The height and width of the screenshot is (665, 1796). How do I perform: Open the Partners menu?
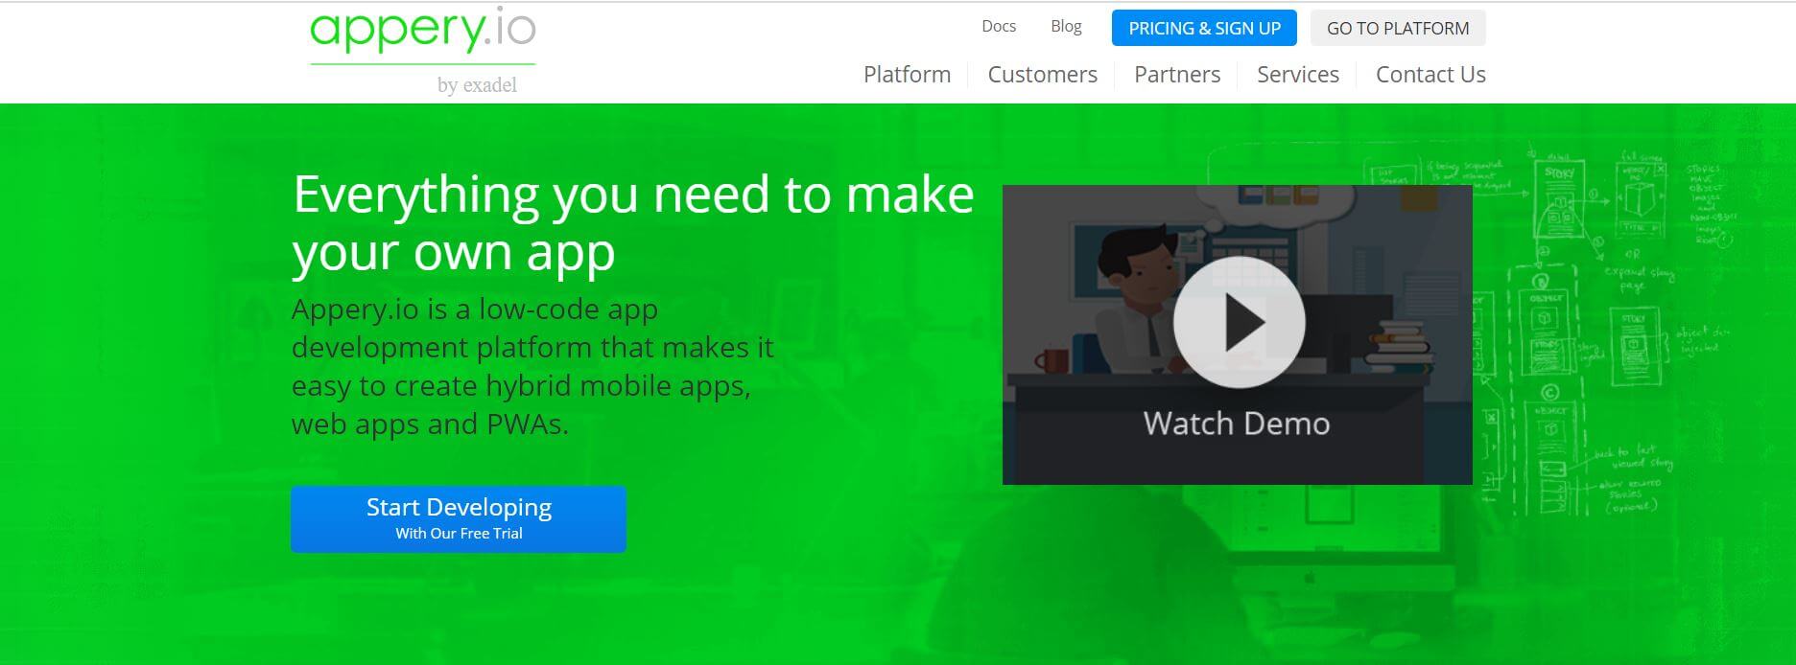1177,75
